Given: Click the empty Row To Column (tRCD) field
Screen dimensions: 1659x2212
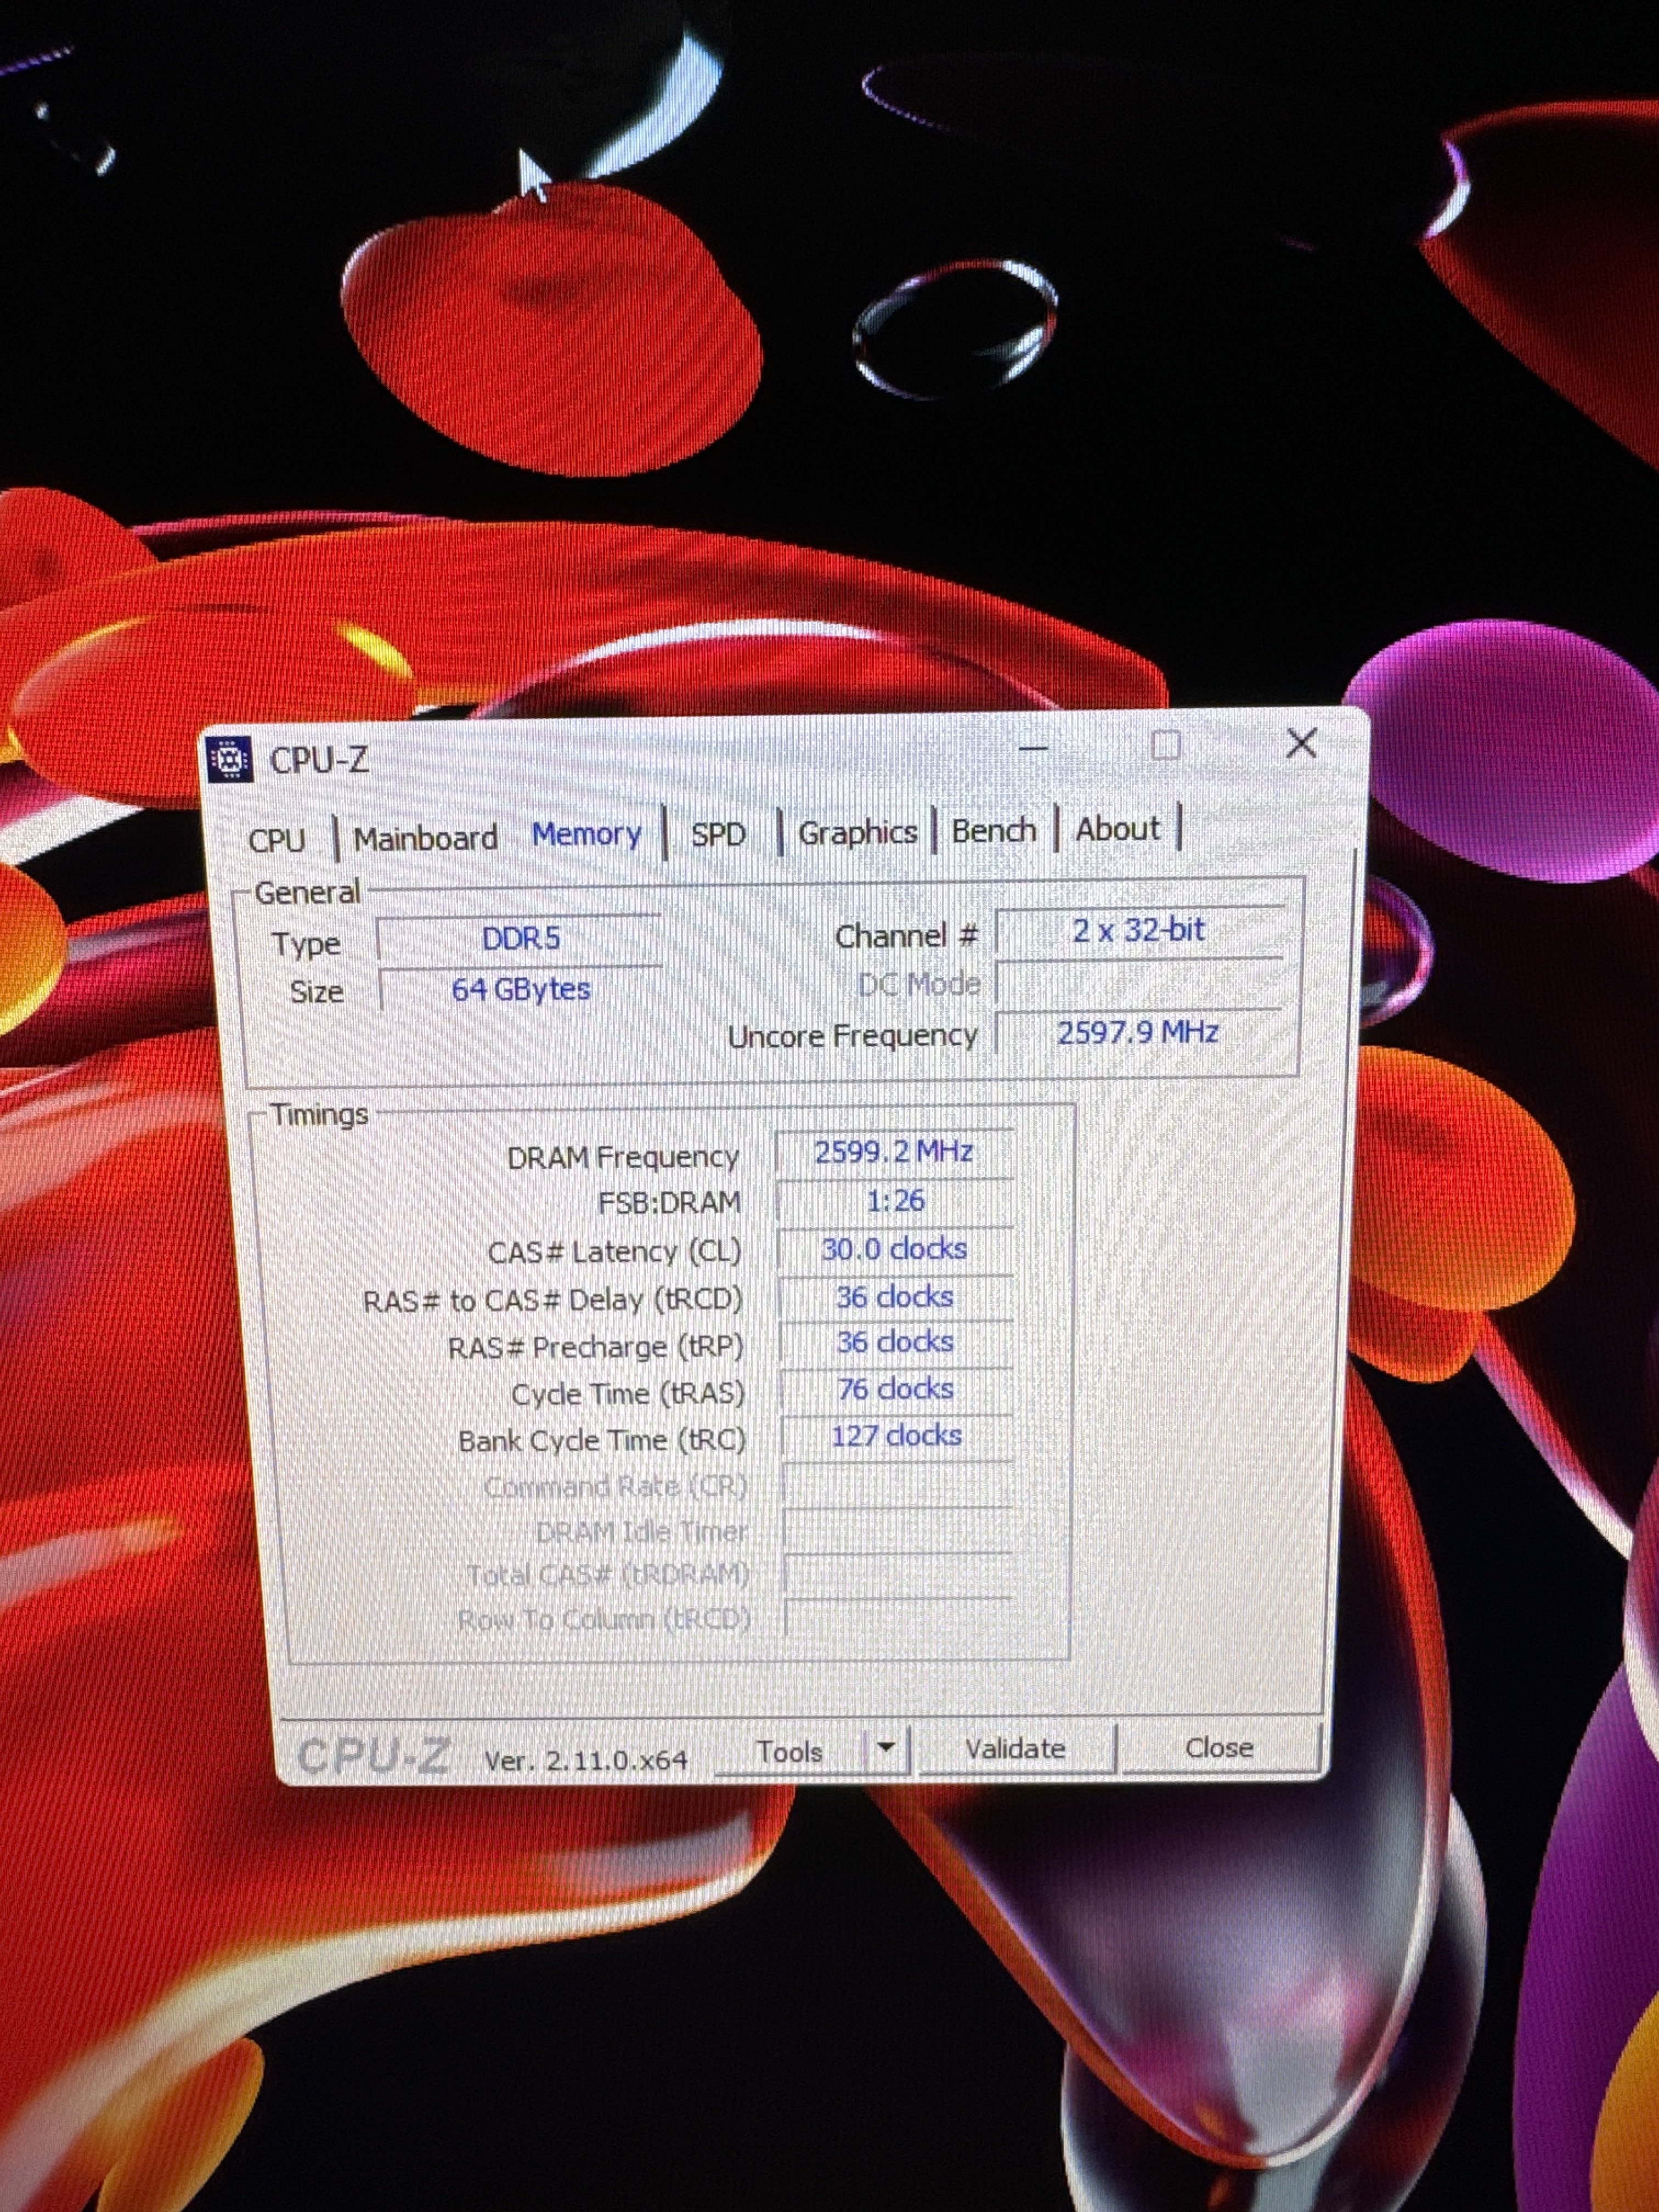Looking at the screenshot, I should click(x=899, y=1618).
